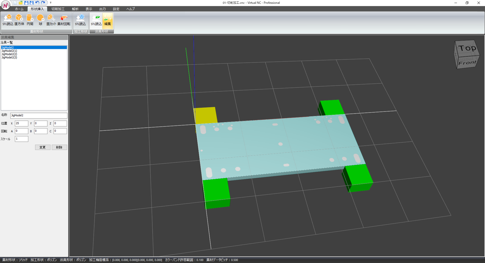Click the Top face of view cube

[467, 48]
